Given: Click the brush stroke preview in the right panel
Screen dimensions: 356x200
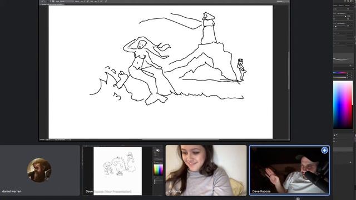Looking at the screenshot, I should tap(343, 59).
